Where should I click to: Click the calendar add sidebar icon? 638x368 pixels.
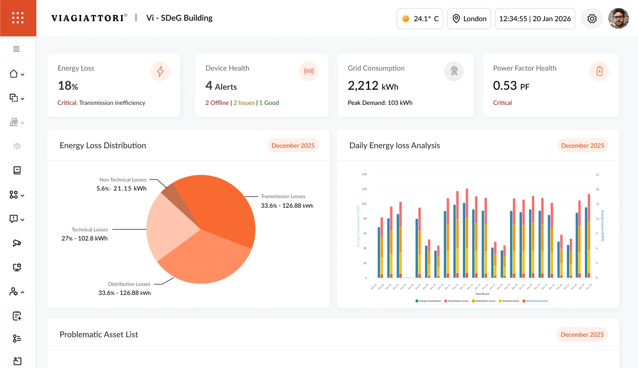coord(17,316)
